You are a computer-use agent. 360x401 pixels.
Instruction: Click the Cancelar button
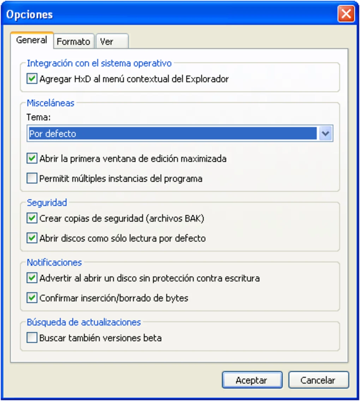[318, 380]
